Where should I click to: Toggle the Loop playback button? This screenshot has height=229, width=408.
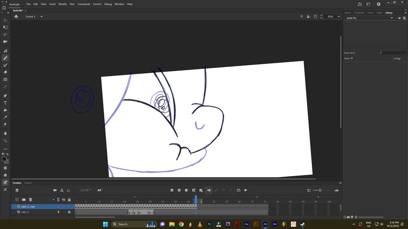click(x=239, y=190)
